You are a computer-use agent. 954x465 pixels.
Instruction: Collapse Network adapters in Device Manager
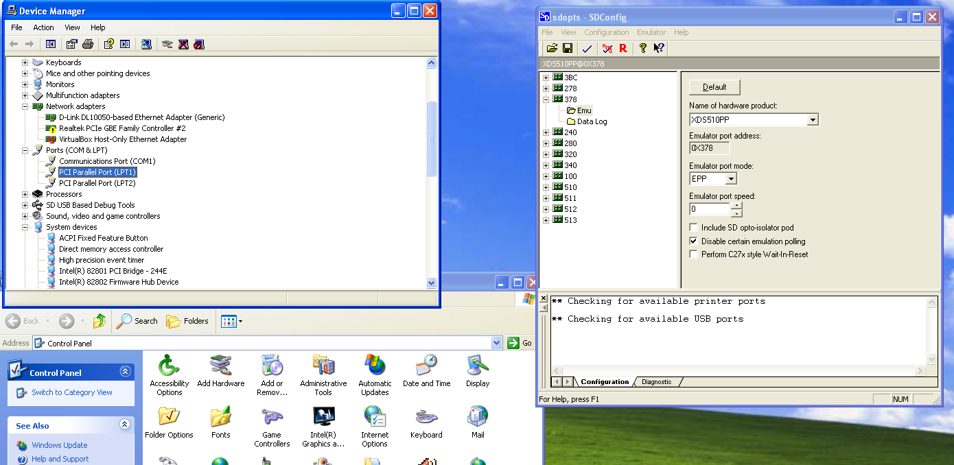pos(25,106)
